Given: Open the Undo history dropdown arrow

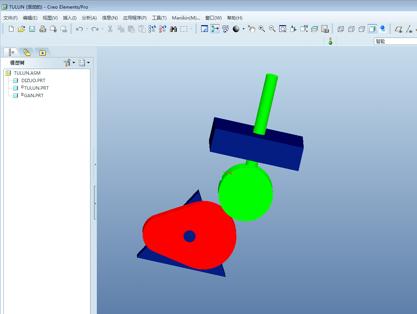Looking at the screenshot, I should click(x=87, y=29).
